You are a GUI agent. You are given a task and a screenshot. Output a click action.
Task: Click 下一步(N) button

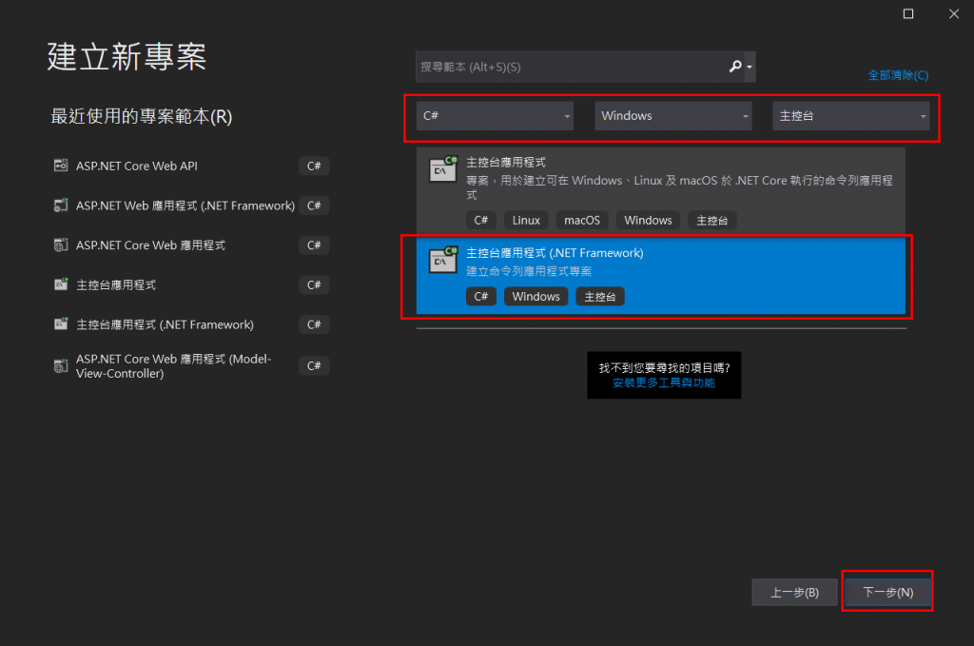click(x=887, y=592)
